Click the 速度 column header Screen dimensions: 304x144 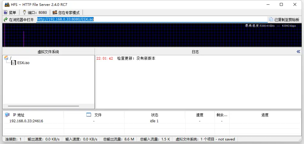[199, 115]
